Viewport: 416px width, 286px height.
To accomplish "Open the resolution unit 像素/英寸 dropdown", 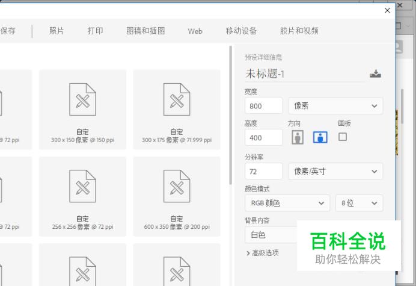I will coord(335,171).
